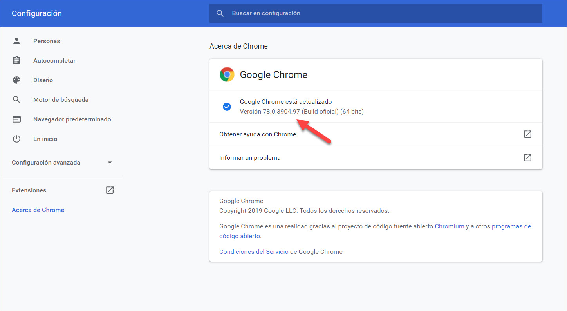Click the Navegador predeterminado browser icon

point(16,119)
